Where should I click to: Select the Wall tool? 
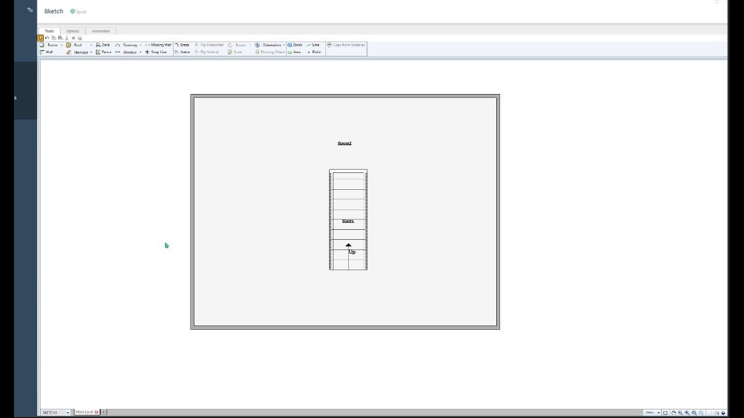click(46, 52)
